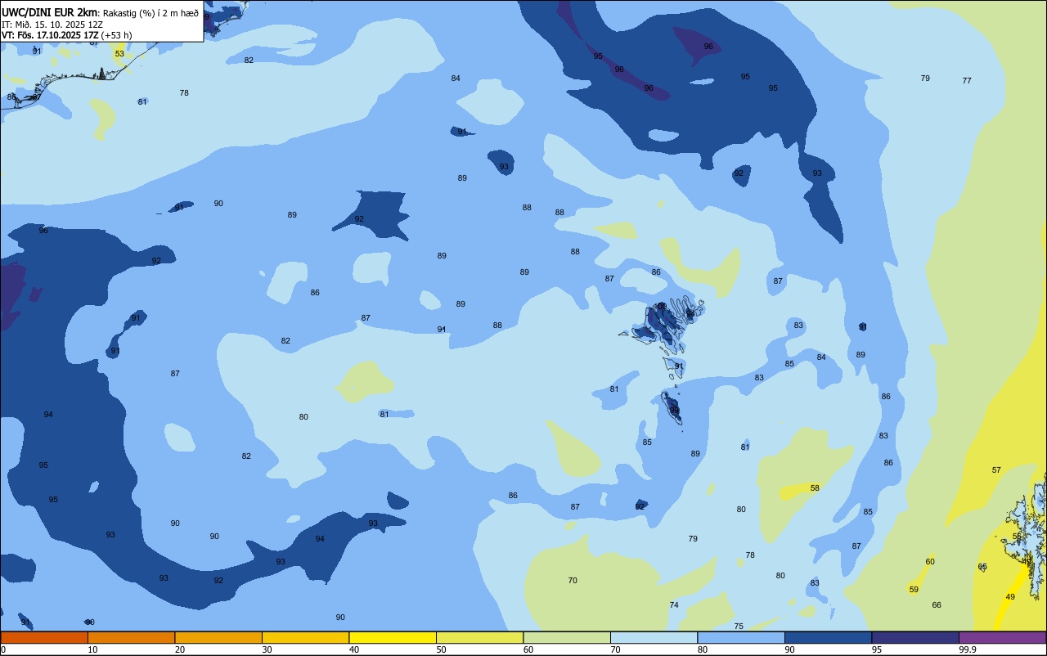This screenshot has height=656, width=1047.
Task: Select the purple legend swatch above 99.9
Action: click(x=1002, y=637)
